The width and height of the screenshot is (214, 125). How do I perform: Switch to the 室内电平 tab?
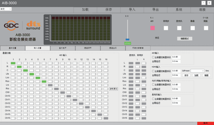tap(63, 48)
